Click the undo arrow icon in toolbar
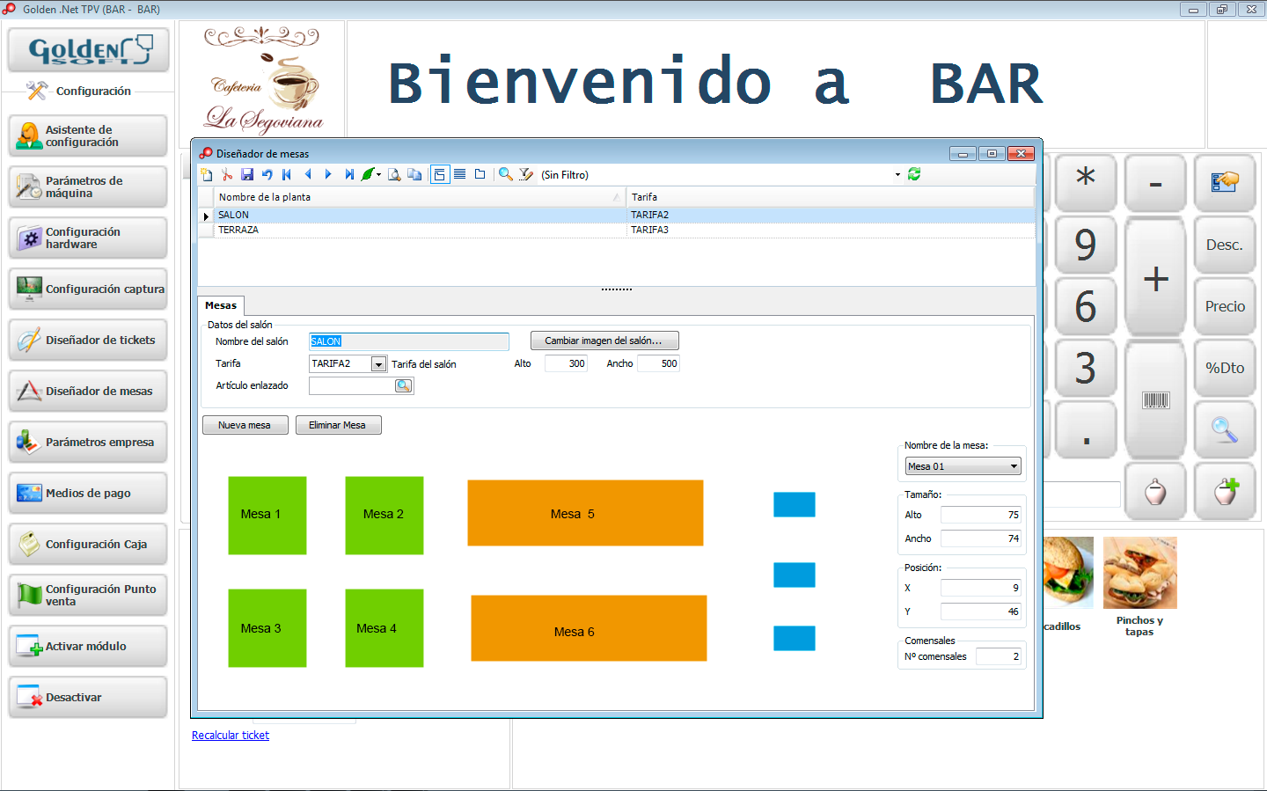 (267, 174)
